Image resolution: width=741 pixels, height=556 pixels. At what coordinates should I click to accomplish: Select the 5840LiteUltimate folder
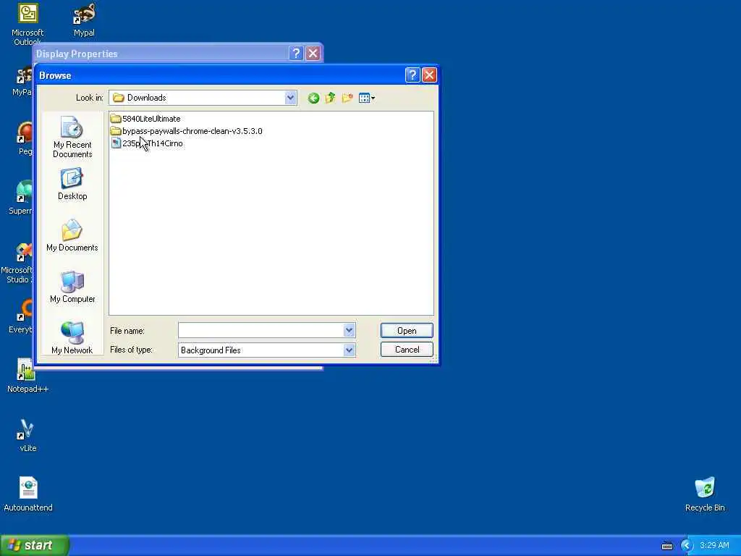coord(145,119)
